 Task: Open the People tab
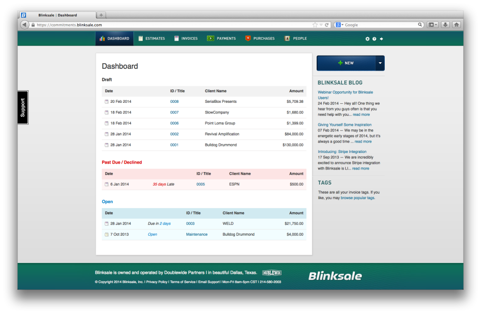296,39
